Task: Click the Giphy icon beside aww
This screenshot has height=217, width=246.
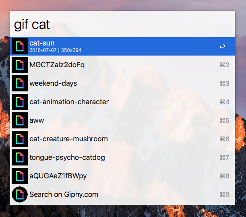Action: [19, 120]
